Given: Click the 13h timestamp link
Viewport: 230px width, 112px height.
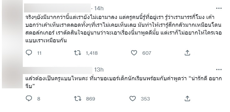Looking at the screenshot, I should pos(99,70).
